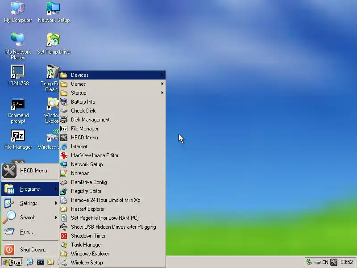Choose Restart Explorer from Programs list
Image resolution: width=357 pixels, height=268 pixels.
click(x=112, y=209)
